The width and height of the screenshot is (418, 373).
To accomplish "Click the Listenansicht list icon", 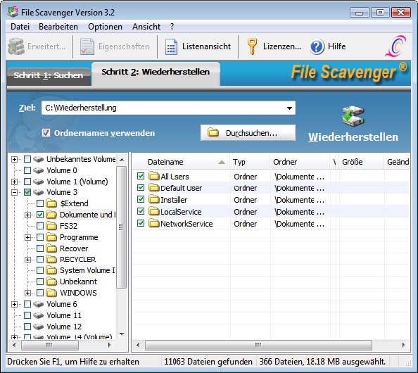I will 171,46.
